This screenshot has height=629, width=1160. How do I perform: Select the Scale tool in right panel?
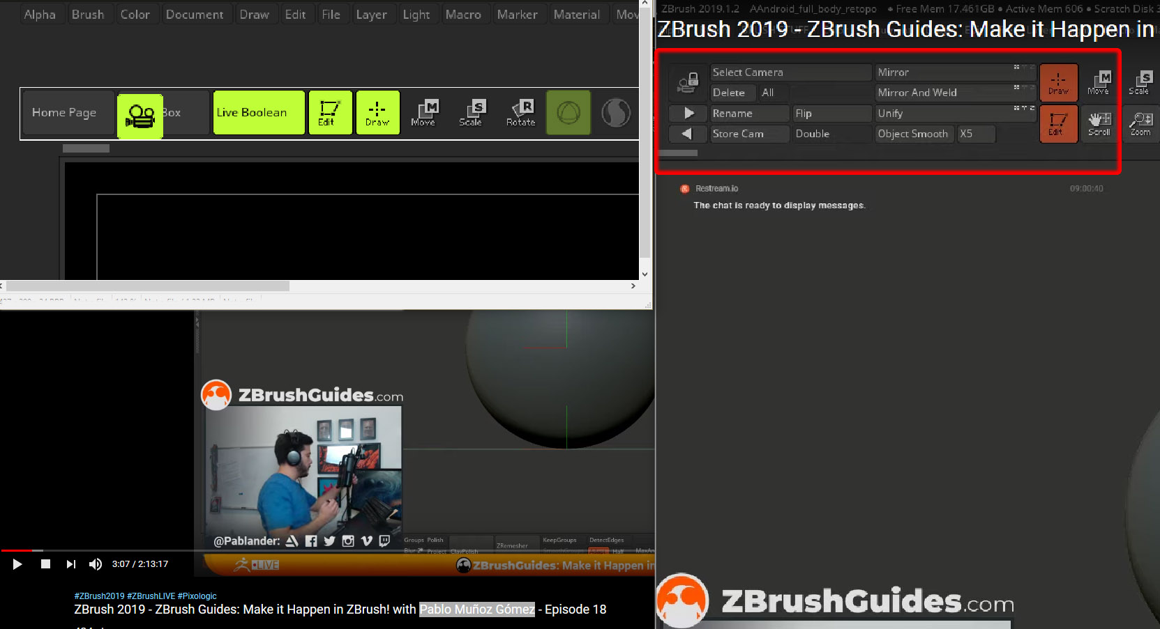point(1140,82)
